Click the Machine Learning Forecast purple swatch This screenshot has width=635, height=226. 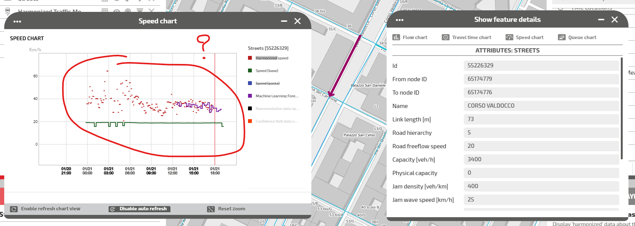(250, 96)
